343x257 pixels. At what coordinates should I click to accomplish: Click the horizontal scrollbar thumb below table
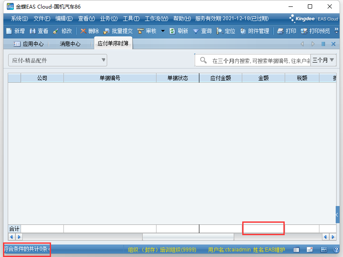pos(188,237)
